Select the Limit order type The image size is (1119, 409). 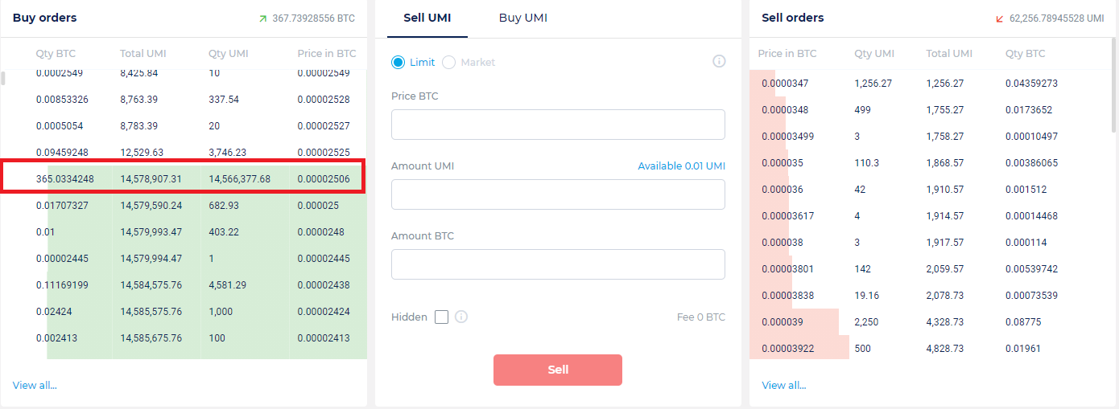(x=398, y=62)
